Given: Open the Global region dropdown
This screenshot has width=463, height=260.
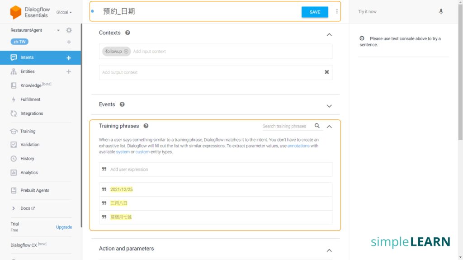Looking at the screenshot, I should [x=64, y=12].
